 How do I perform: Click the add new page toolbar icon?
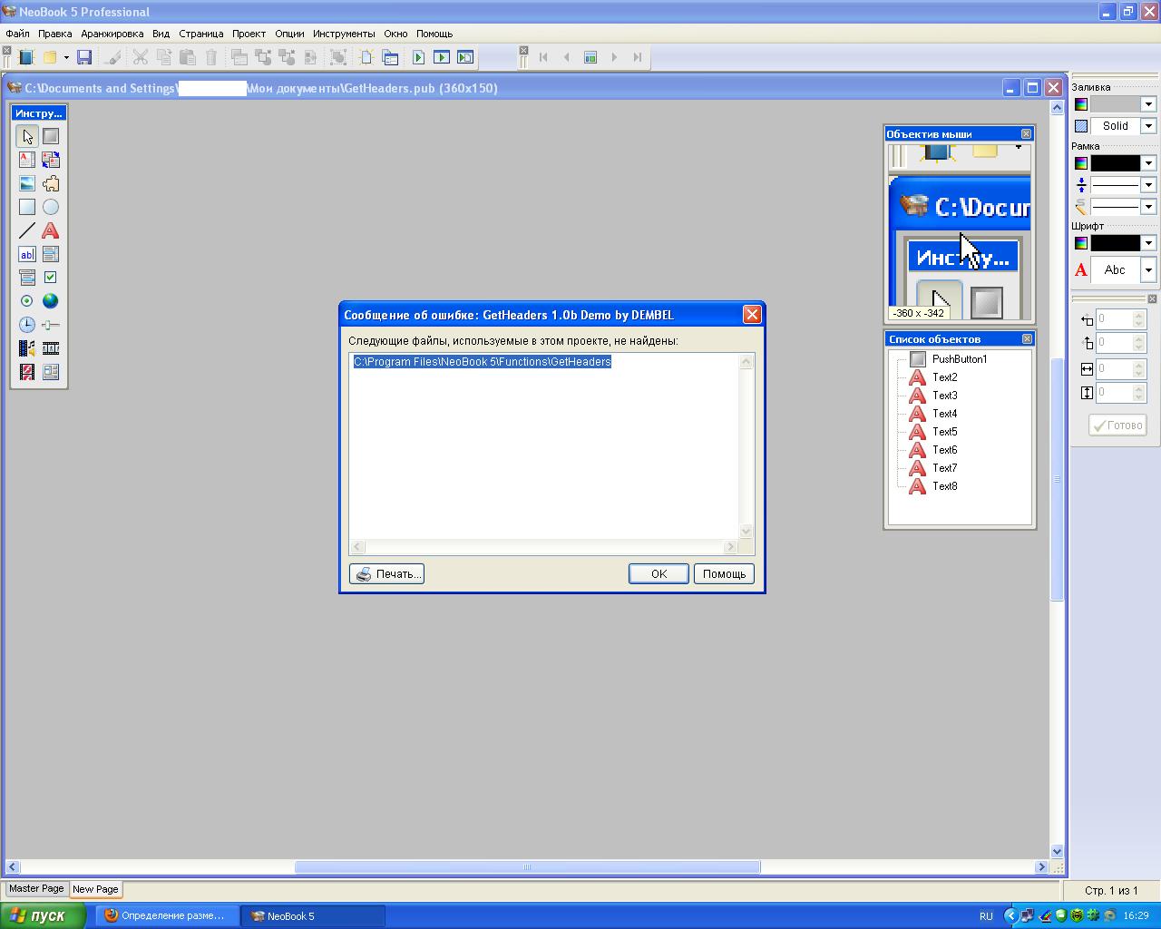pos(366,57)
